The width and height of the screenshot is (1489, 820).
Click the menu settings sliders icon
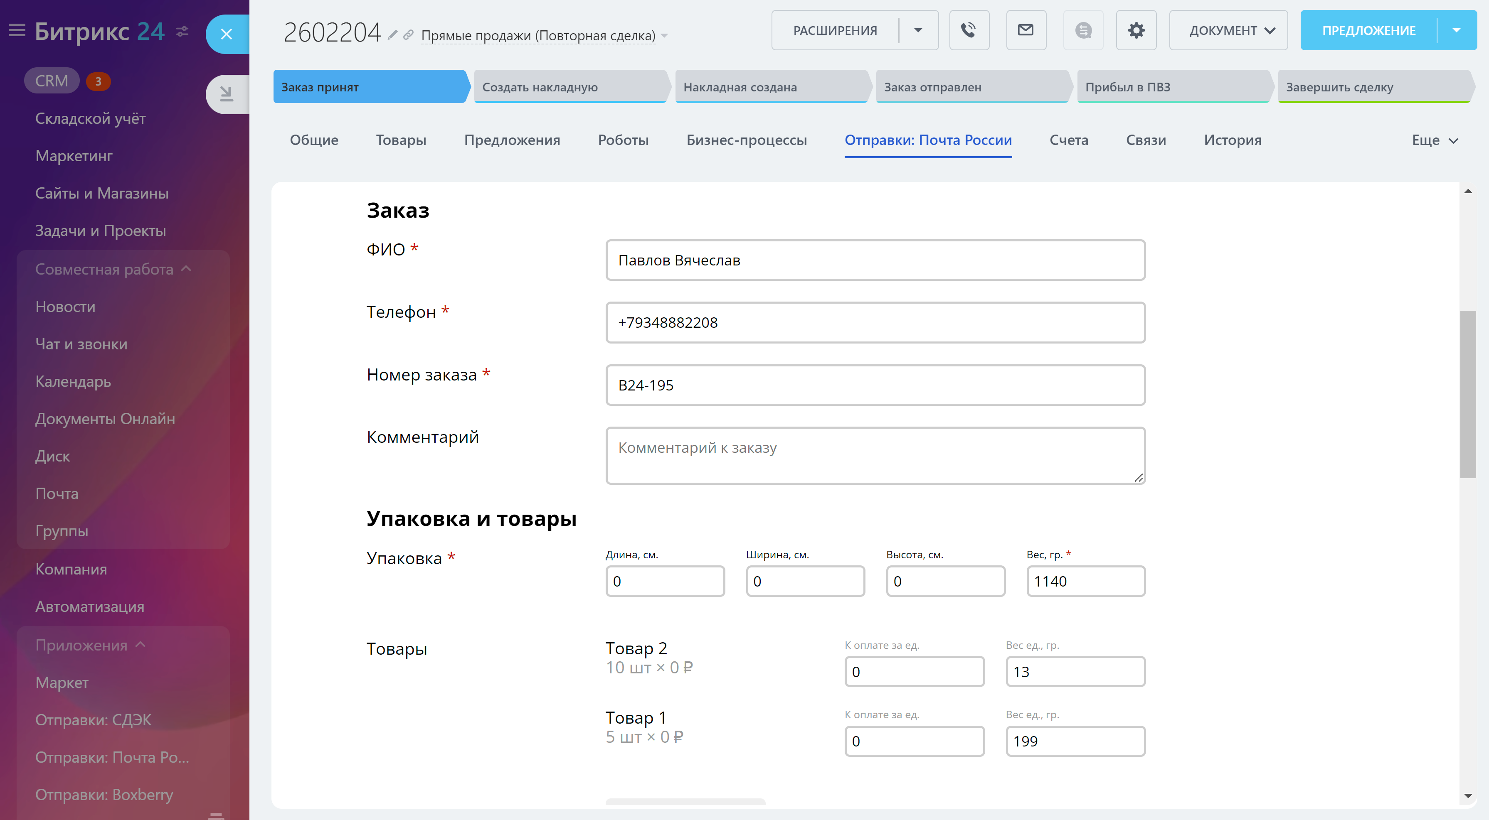(x=182, y=31)
